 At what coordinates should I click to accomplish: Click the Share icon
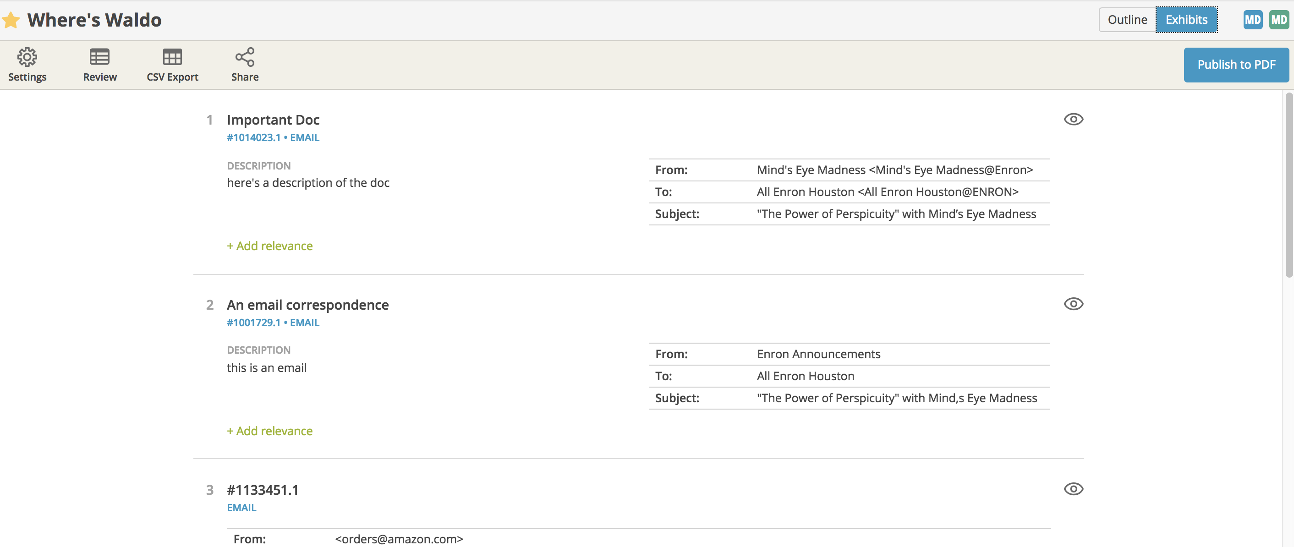click(245, 57)
